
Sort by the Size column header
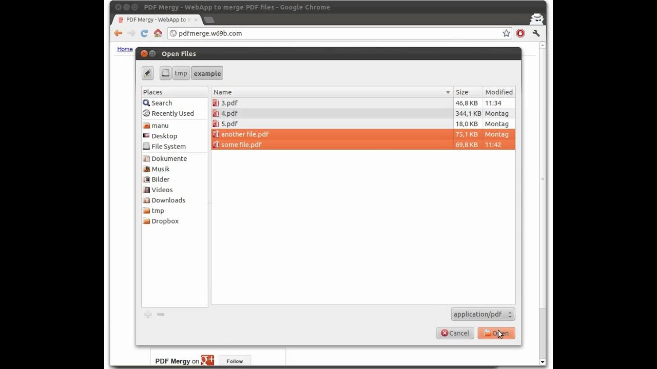468,92
